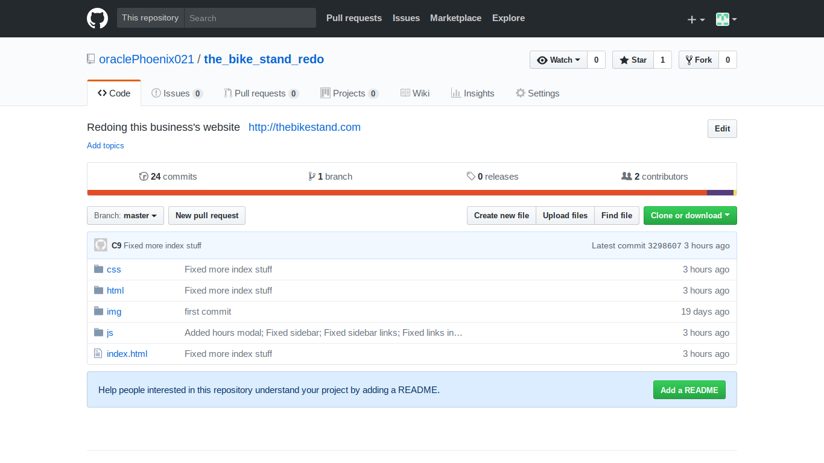Open the the_bike_stand_redo repository link
This screenshot has width=824, height=463.
[264, 59]
